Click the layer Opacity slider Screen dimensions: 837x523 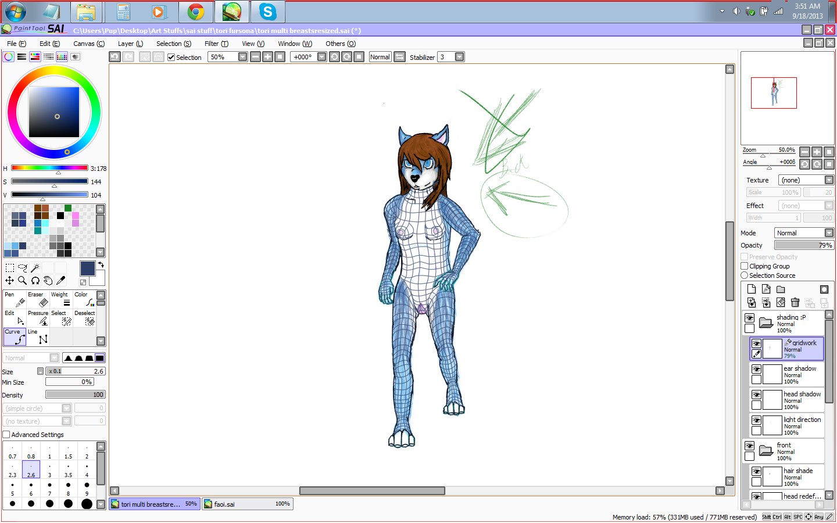tap(804, 245)
